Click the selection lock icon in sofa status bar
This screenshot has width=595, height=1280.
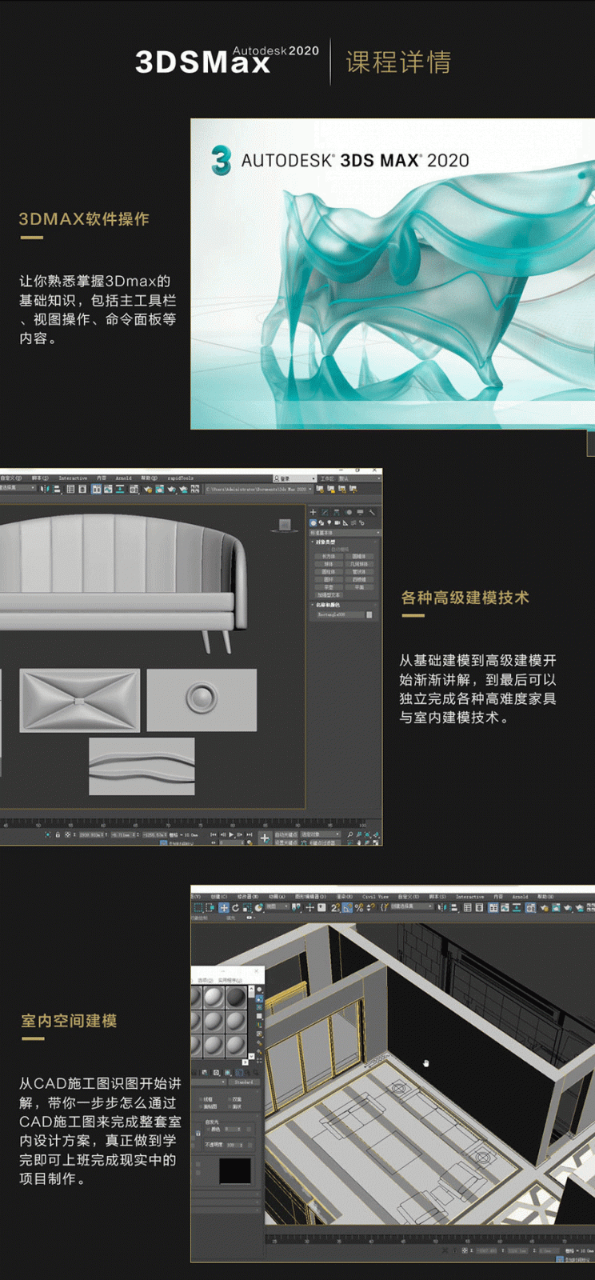point(58,834)
